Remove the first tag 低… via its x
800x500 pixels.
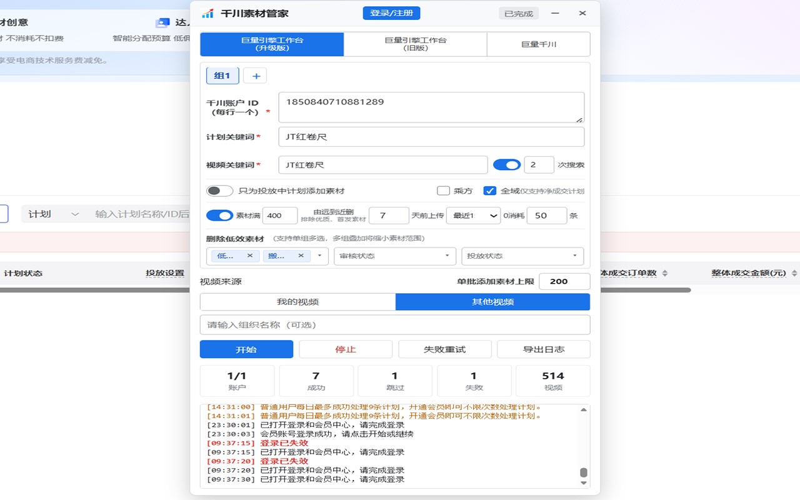coord(249,256)
